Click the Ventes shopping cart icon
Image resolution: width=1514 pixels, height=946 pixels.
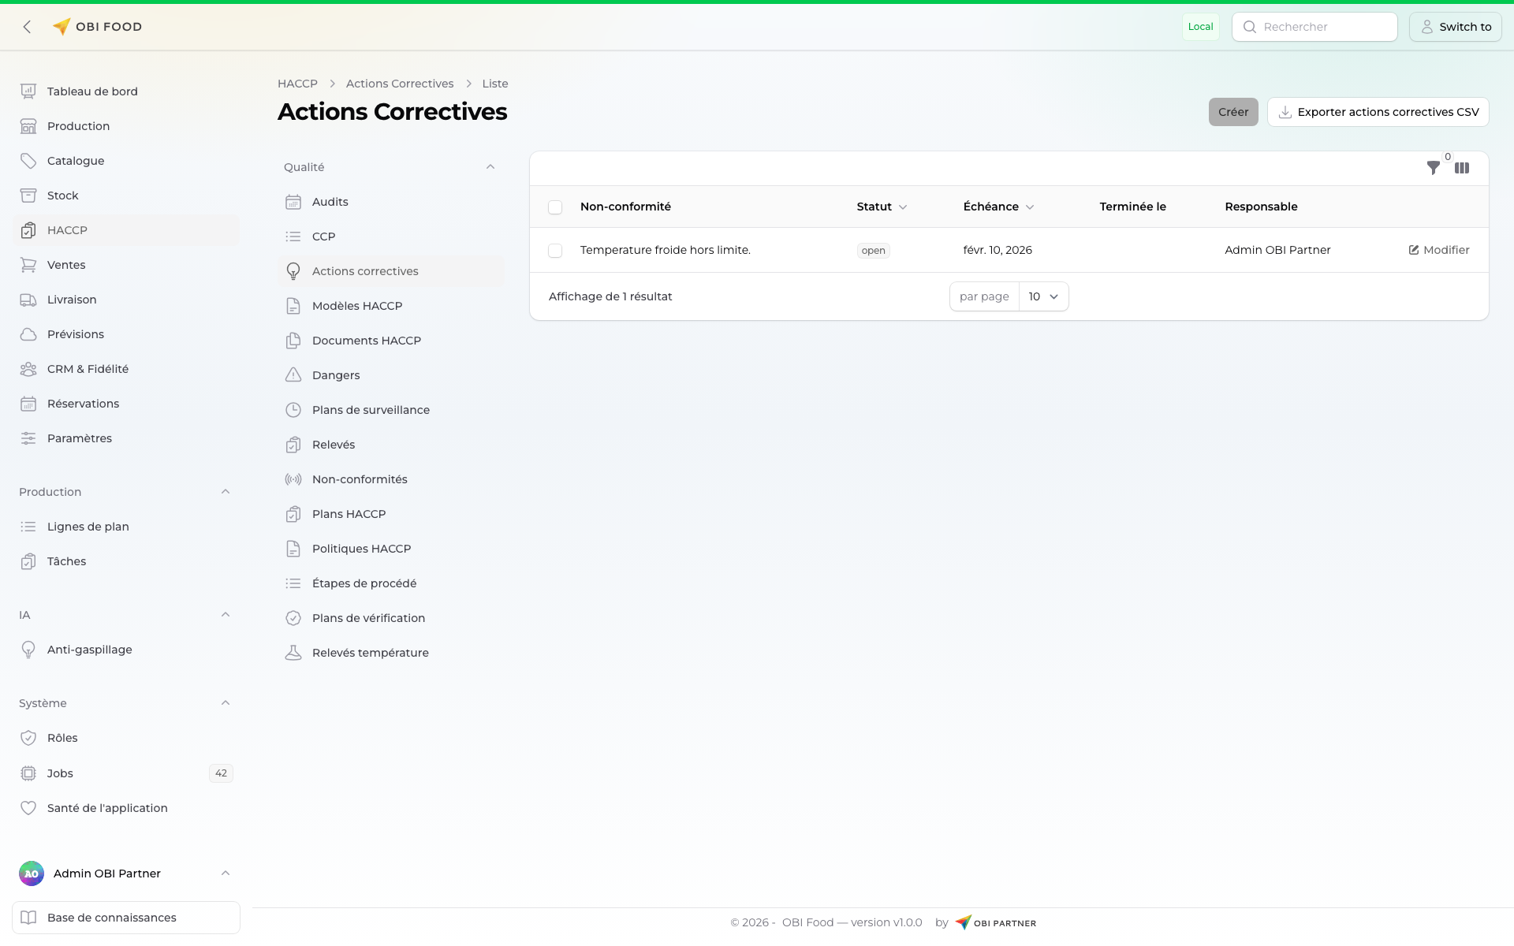tap(28, 265)
